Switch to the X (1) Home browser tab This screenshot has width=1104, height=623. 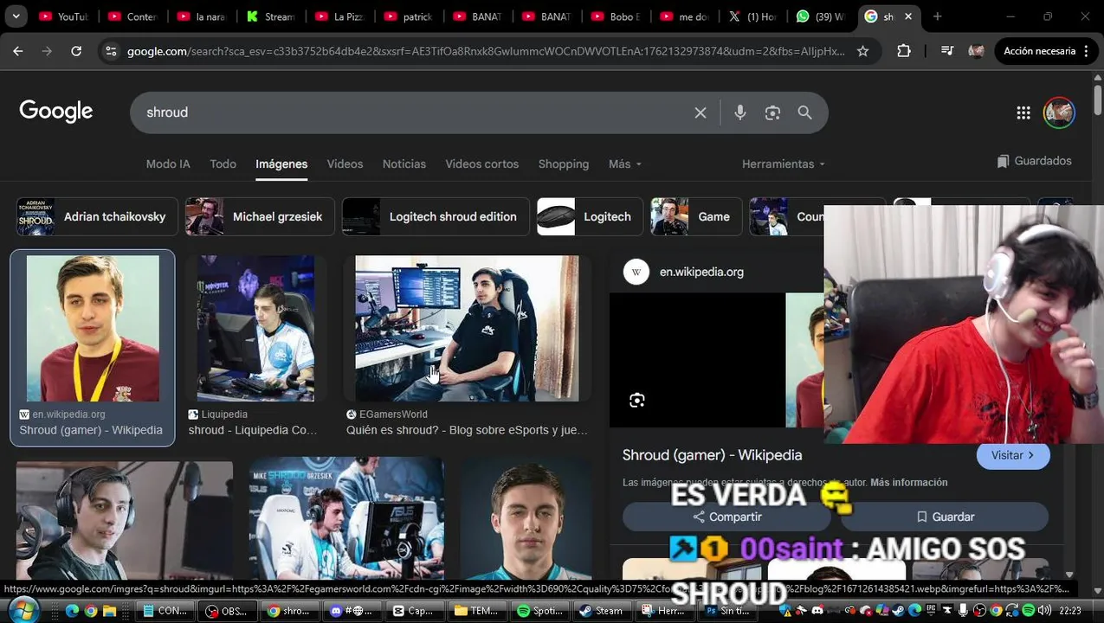click(753, 16)
